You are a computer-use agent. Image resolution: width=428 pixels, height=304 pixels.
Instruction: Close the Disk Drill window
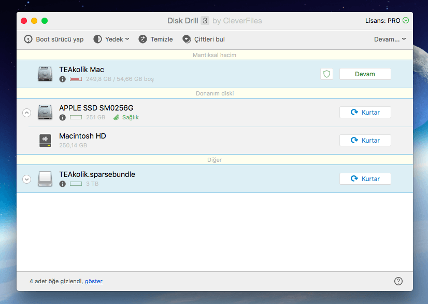click(x=24, y=21)
